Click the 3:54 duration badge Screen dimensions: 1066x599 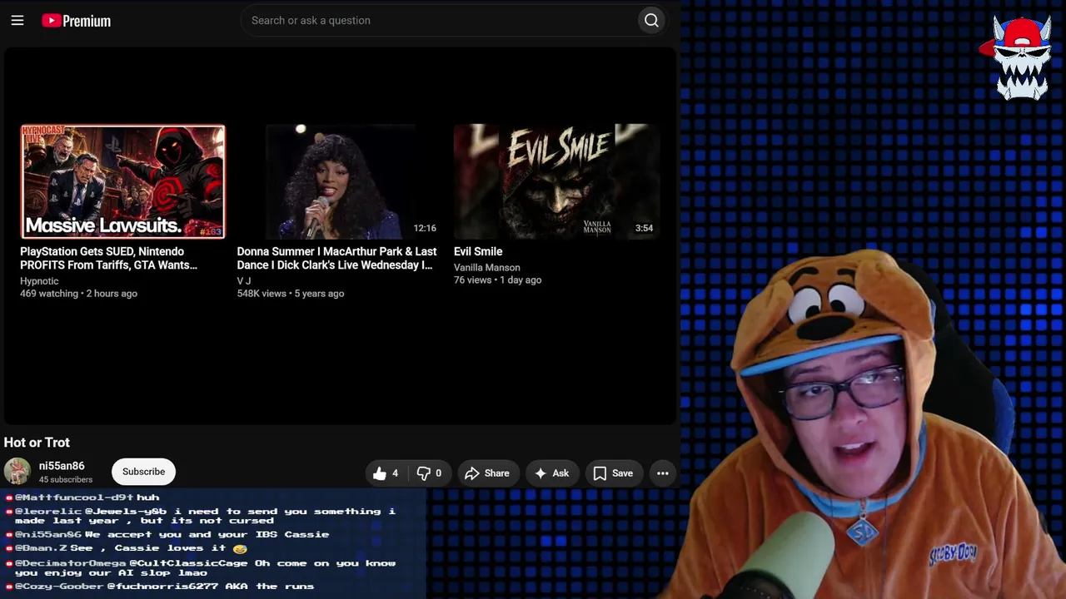644,228
